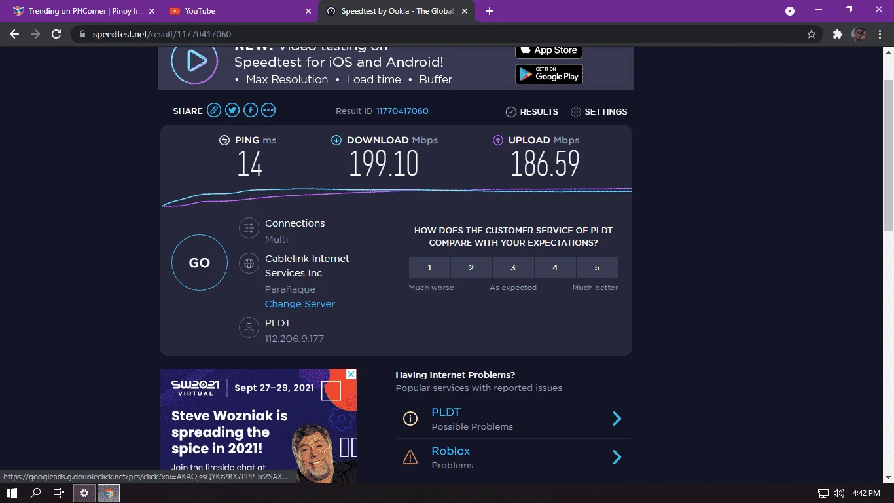Viewport: 894px width, 503px height.
Task: Start a new test with GO
Action: (200, 263)
